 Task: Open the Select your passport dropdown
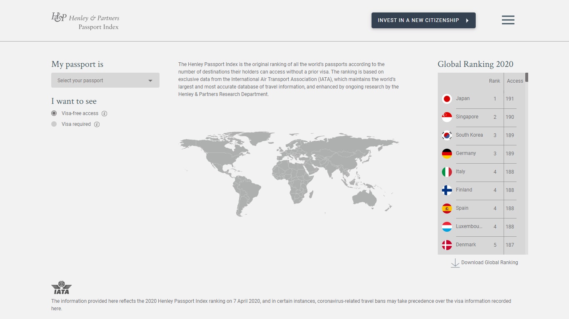pos(105,80)
